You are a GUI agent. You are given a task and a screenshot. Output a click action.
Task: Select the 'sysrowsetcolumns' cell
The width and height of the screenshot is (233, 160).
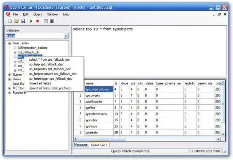pos(99,89)
